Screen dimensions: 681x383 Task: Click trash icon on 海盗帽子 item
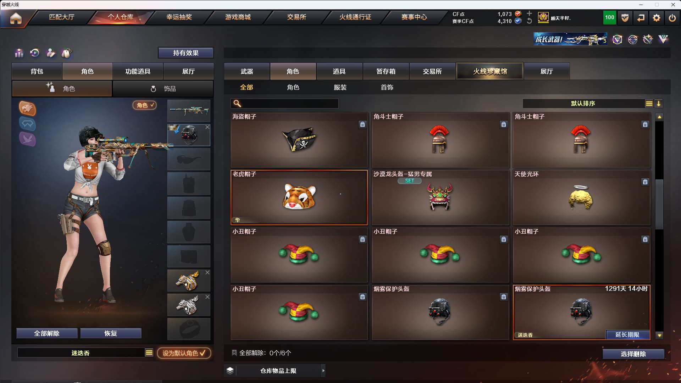(362, 124)
